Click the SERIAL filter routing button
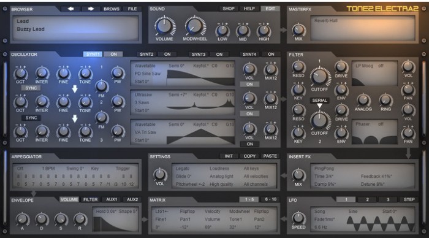The height and width of the screenshot is (238, 429). pyautogui.click(x=319, y=100)
